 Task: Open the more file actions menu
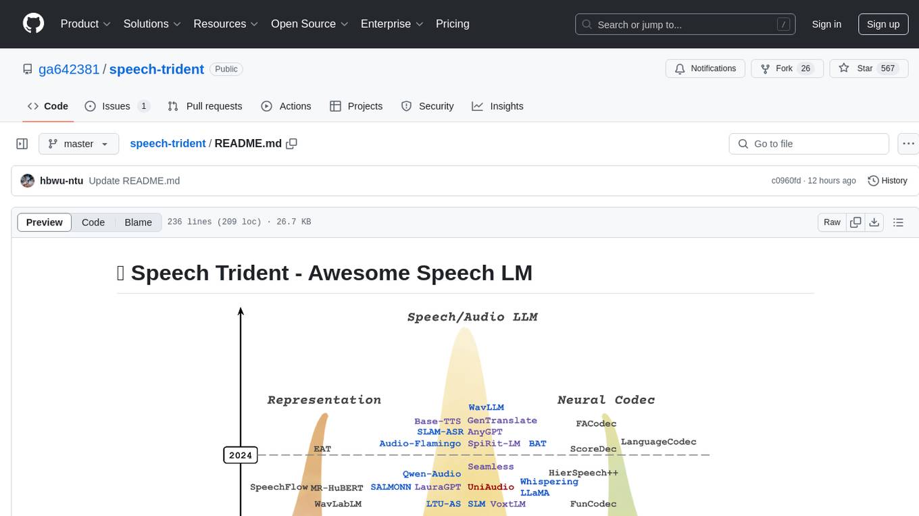[908, 144]
